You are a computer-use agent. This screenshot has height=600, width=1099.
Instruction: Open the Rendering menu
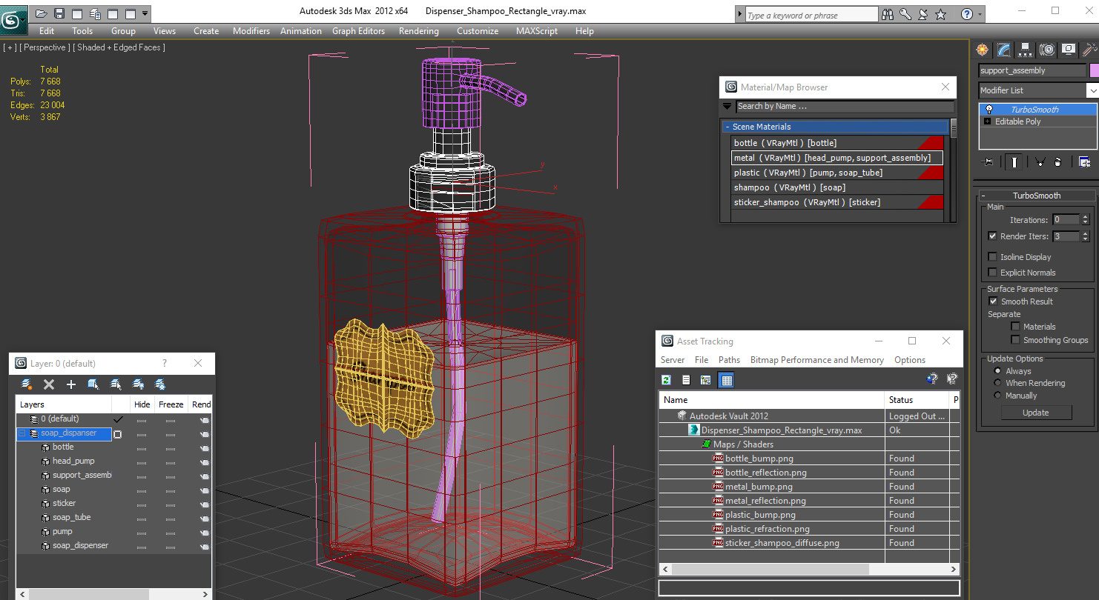(419, 31)
